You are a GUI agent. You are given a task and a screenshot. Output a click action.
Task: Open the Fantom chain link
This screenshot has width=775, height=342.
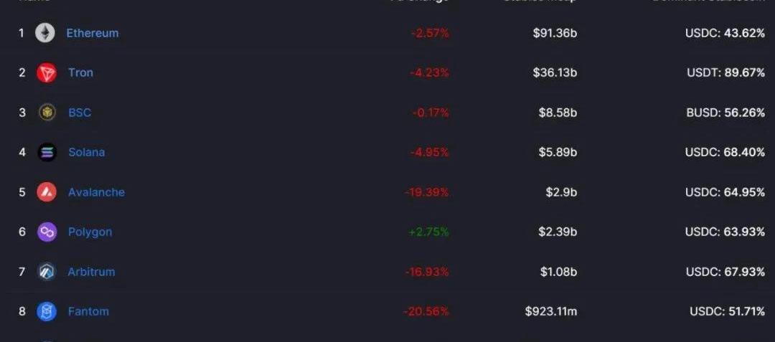coord(88,311)
